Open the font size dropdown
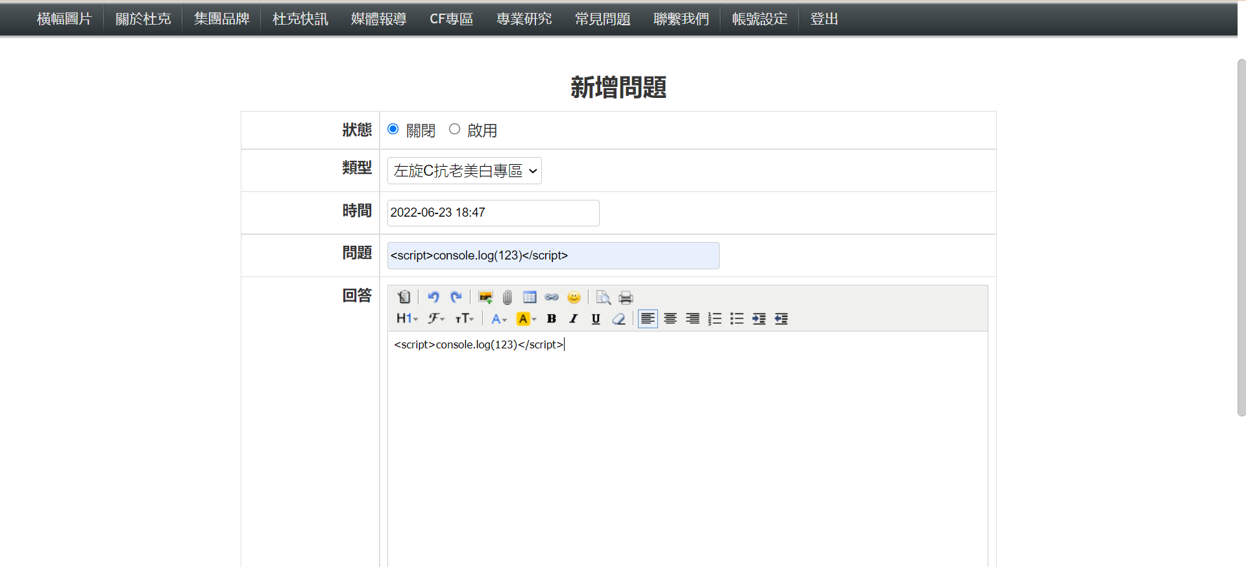This screenshot has height=567, width=1246. click(465, 319)
